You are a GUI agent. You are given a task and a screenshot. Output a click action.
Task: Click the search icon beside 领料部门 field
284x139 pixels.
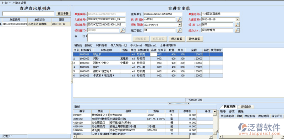click(x=122, y=30)
